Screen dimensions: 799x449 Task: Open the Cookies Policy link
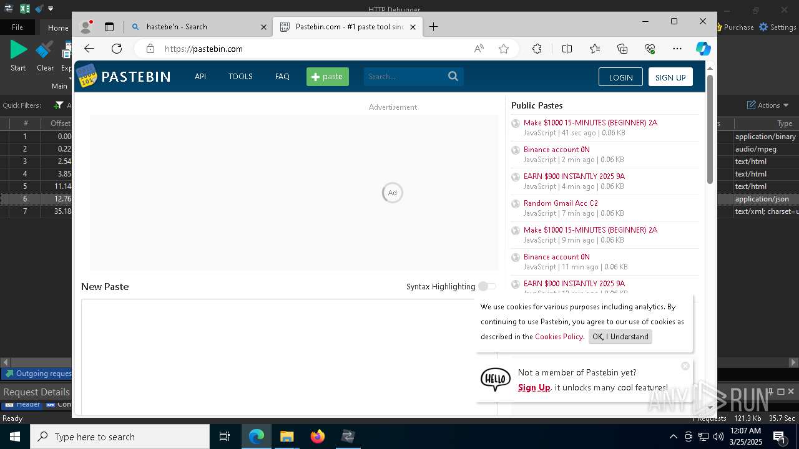(x=559, y=337)
